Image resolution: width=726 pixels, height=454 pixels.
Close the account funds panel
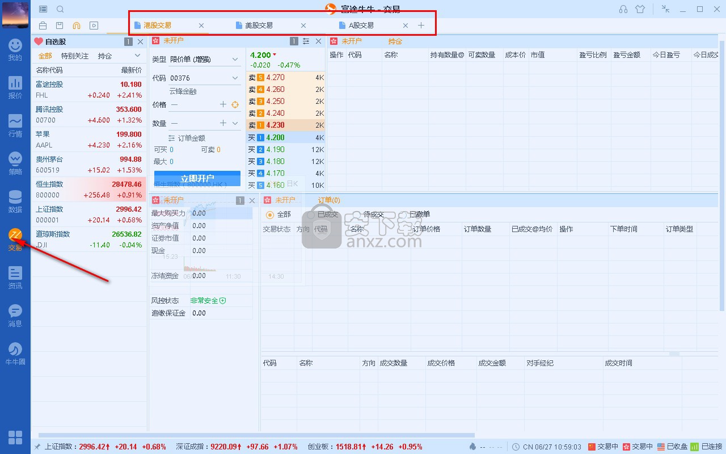click(x=252, y=200)
